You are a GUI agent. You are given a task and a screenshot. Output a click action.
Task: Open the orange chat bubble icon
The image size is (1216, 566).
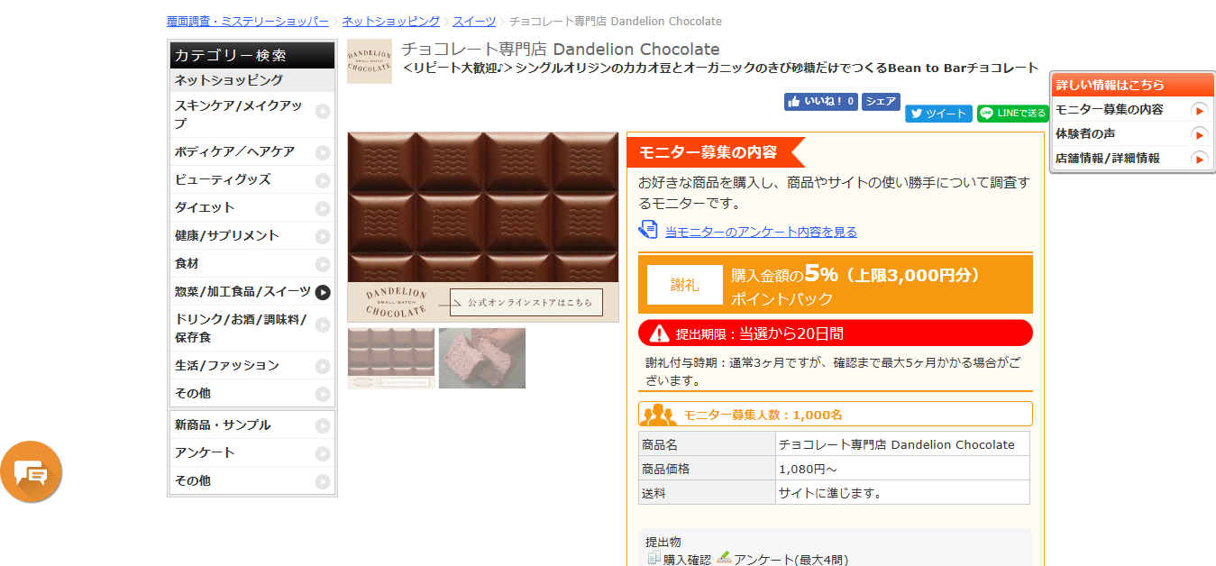click(x=32, y=471)
